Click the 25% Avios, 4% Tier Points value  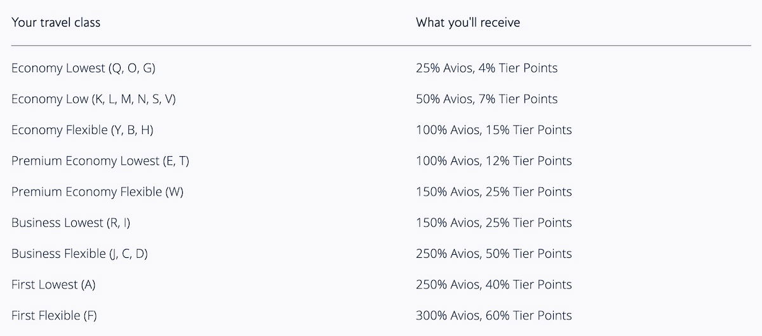[487, 68]
